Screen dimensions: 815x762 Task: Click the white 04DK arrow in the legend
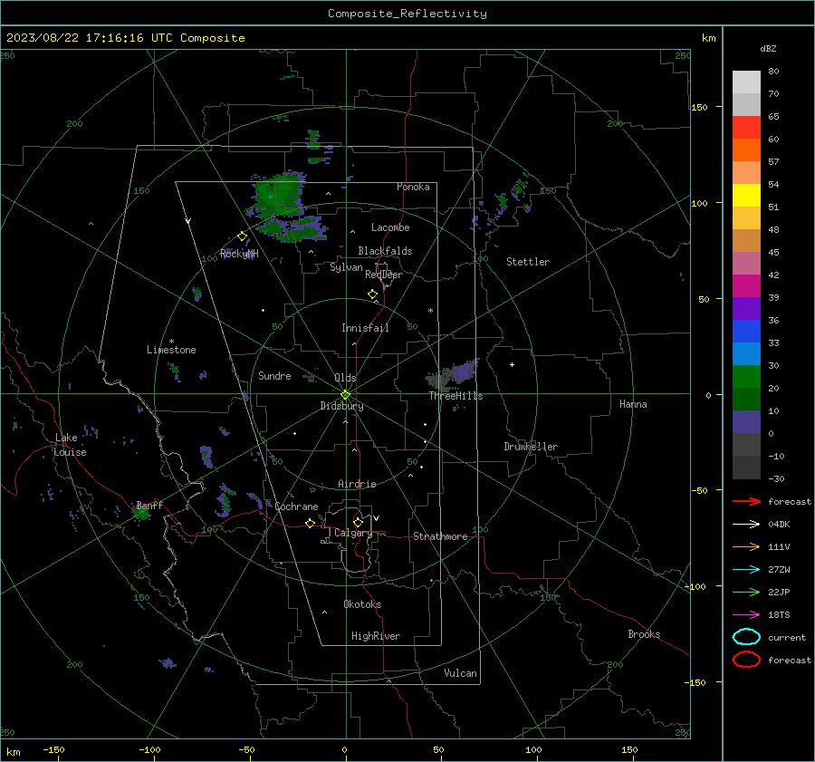746,525
